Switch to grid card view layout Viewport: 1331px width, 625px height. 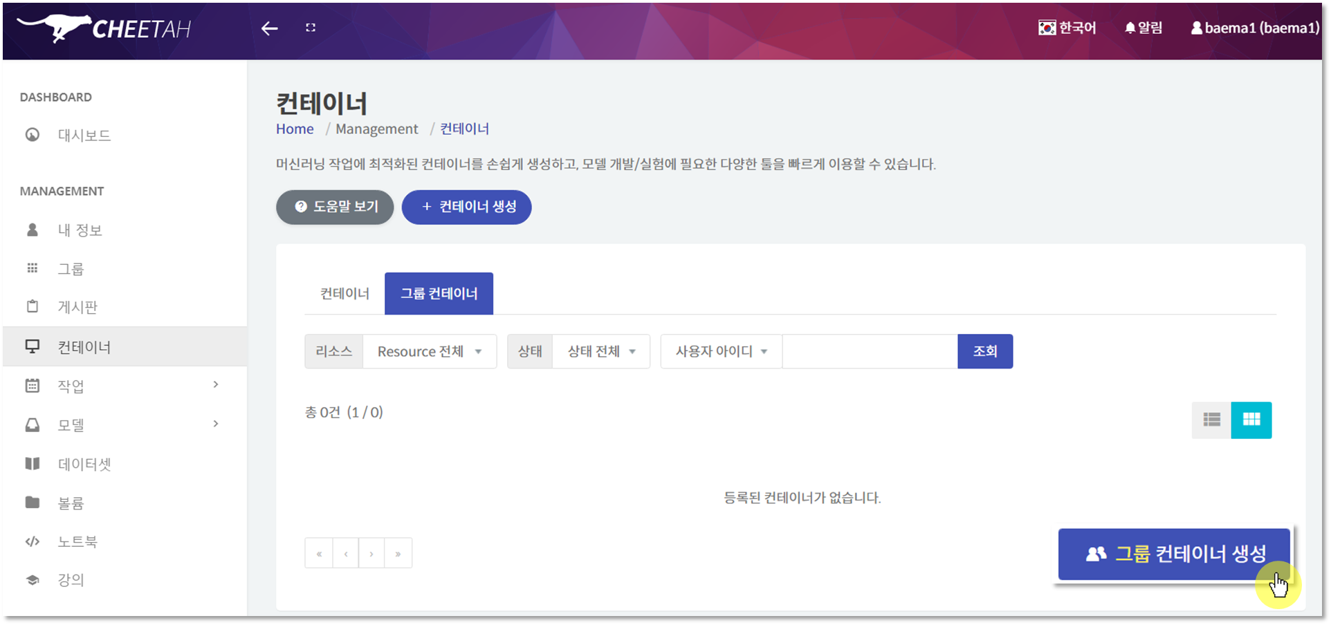(1251, 420)
